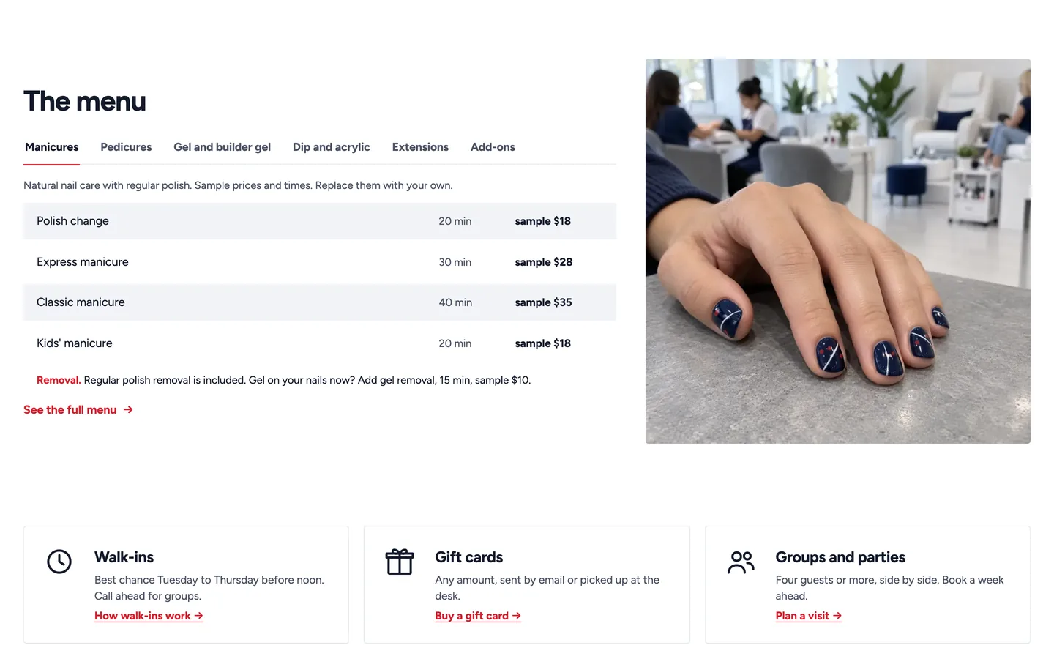Switch to Dip and acrylic tab
This screenshot has width=1054, height=659.
pyautogui.click(x=331, y=147)
